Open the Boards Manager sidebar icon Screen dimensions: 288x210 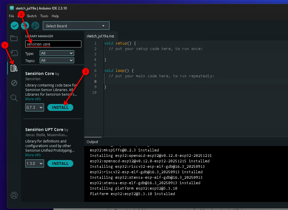pos(14,53)
